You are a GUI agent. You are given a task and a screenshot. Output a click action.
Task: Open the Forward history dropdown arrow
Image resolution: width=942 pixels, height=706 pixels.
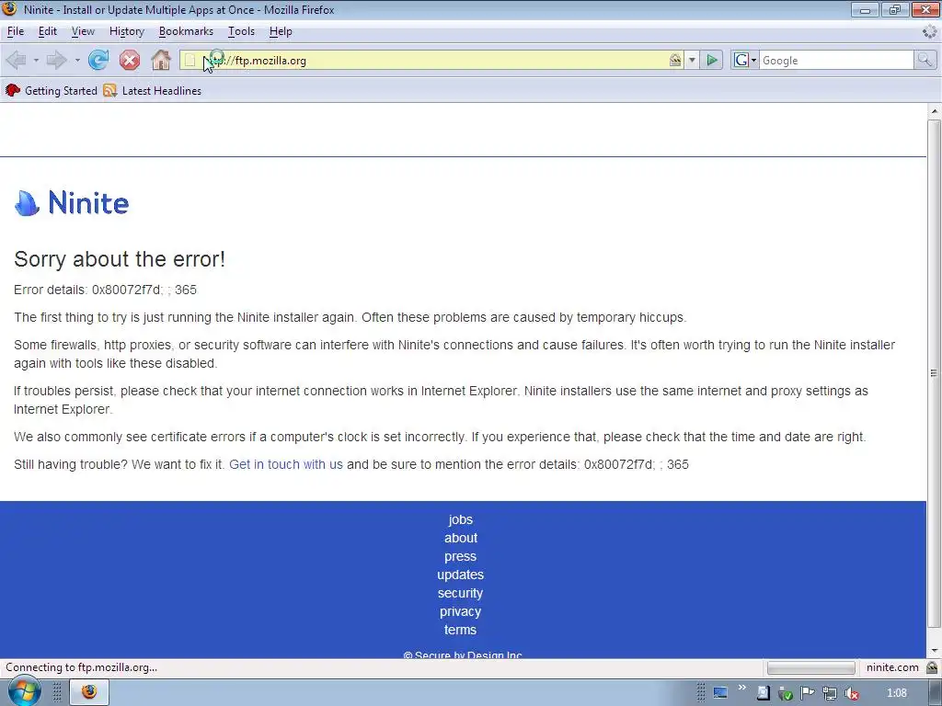pyautogui.click(x=77, y=60)
